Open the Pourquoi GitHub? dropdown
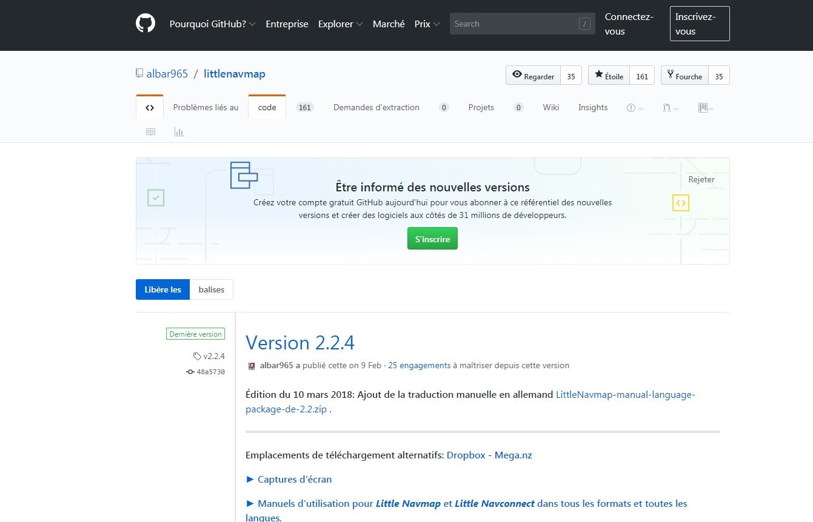The height and width of the screenshot is (522, 813). [x=213, y=24]
